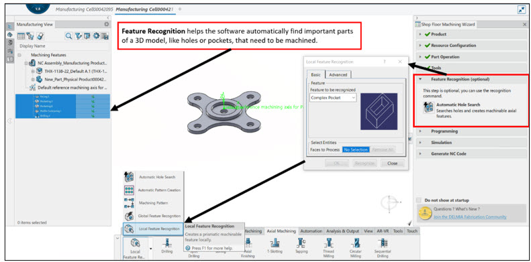Click the Circular Milling icon

click(x=356, y=243)
